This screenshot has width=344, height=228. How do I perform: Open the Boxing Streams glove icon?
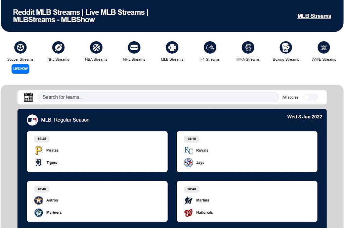[286, 47]
